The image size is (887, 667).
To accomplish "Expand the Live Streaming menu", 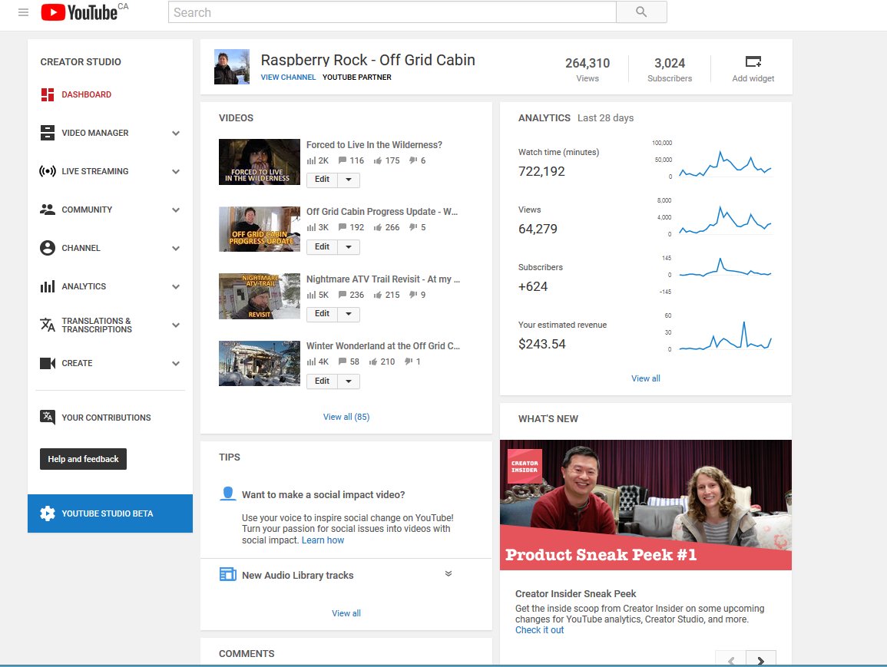I will [x=176, y=172].
